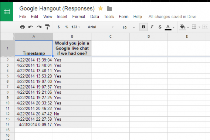Select the corner select-all box
Image resolution: width=210 pixels, height=140 pixels.
pos(7,37)
